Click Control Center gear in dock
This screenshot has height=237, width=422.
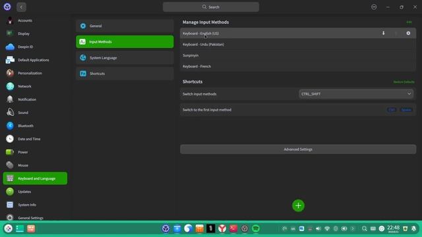pyautogui.click(x=166, y=228)
